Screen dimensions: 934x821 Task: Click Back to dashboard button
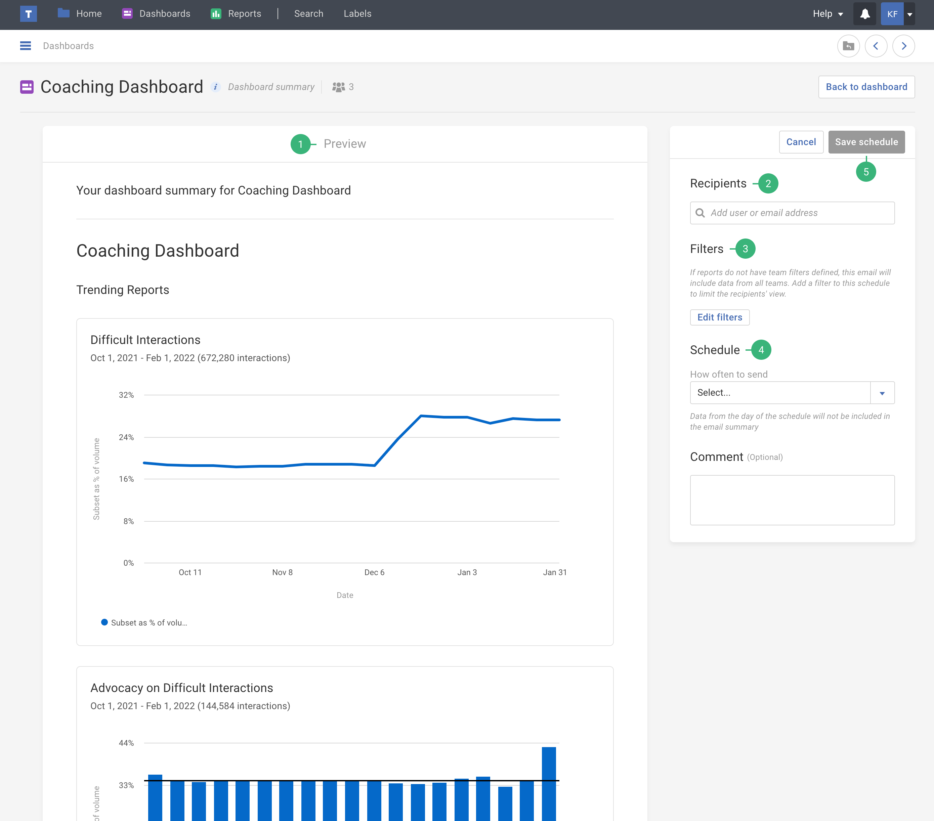(866, 87)
